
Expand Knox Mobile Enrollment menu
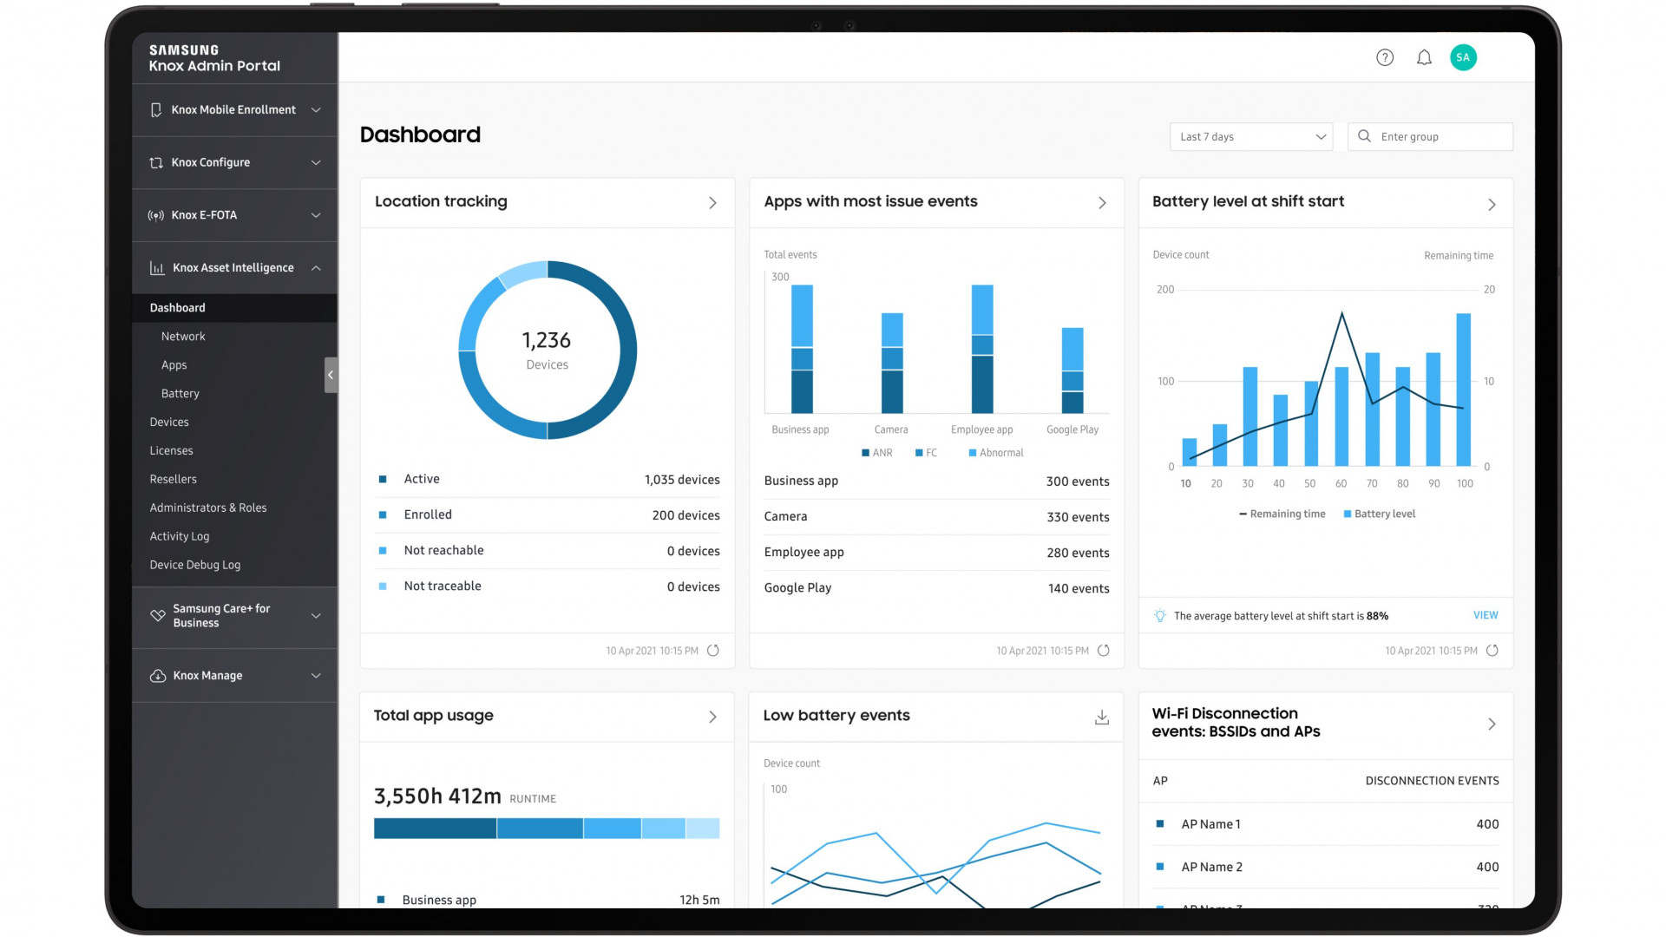click(234, 110)
